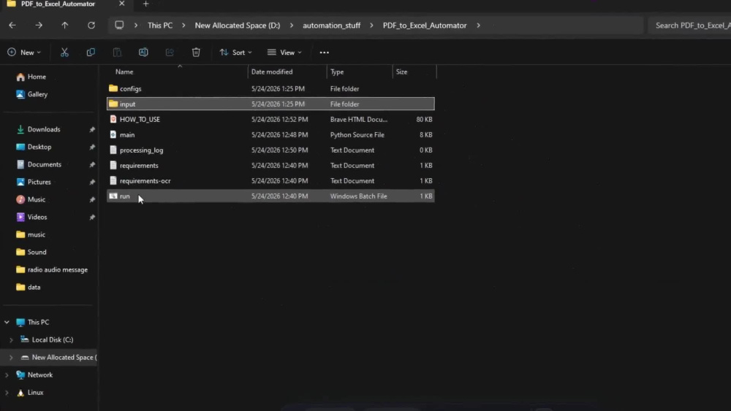The image size is (731, 411).
Task: Click the Copy icon in toolbar
Action: (x=91, y=52)
